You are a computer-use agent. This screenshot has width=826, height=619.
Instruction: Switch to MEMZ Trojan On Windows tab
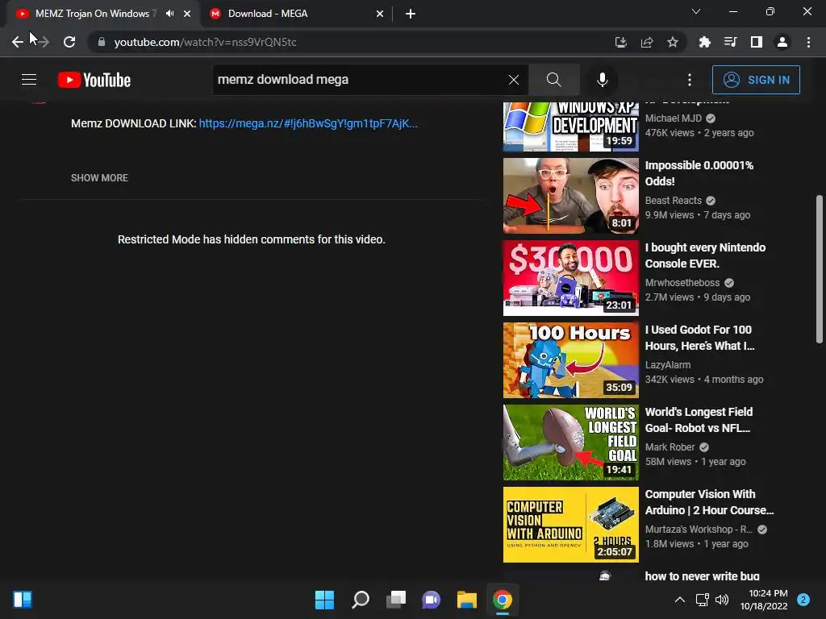pyautogui.click(x=95, y=14)
